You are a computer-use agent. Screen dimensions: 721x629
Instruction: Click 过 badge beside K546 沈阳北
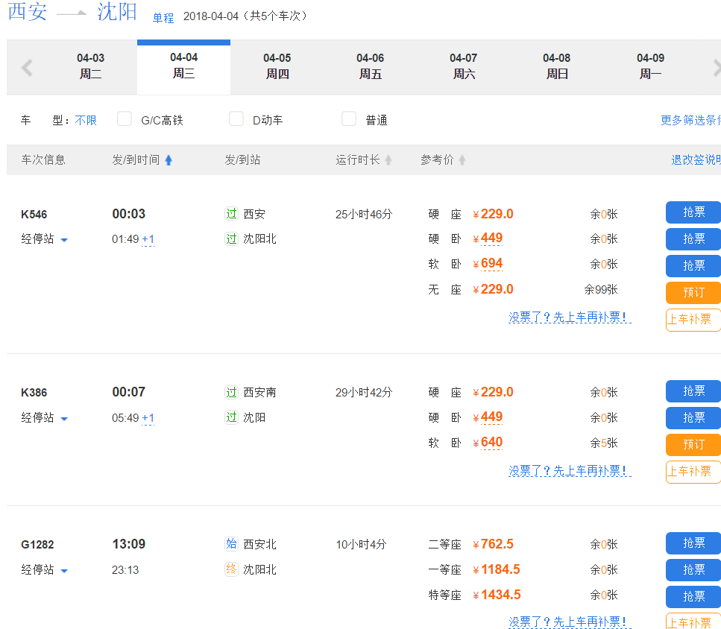[231, 239]
